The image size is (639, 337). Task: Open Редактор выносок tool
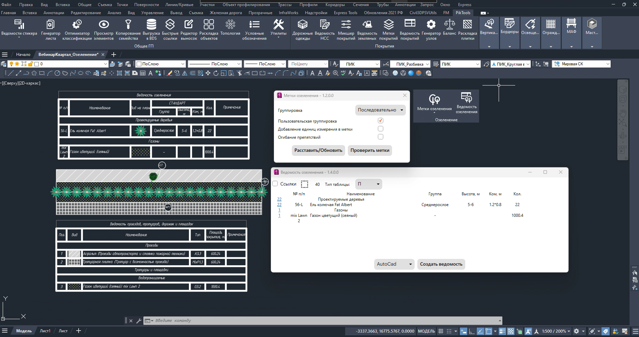click(x=189, y=30)
